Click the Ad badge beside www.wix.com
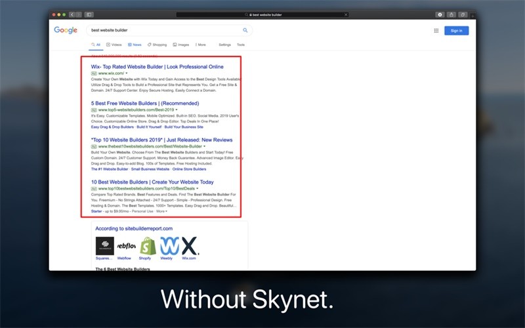The height and width of the screenshot is (328, 525). (x=94, y=73)
